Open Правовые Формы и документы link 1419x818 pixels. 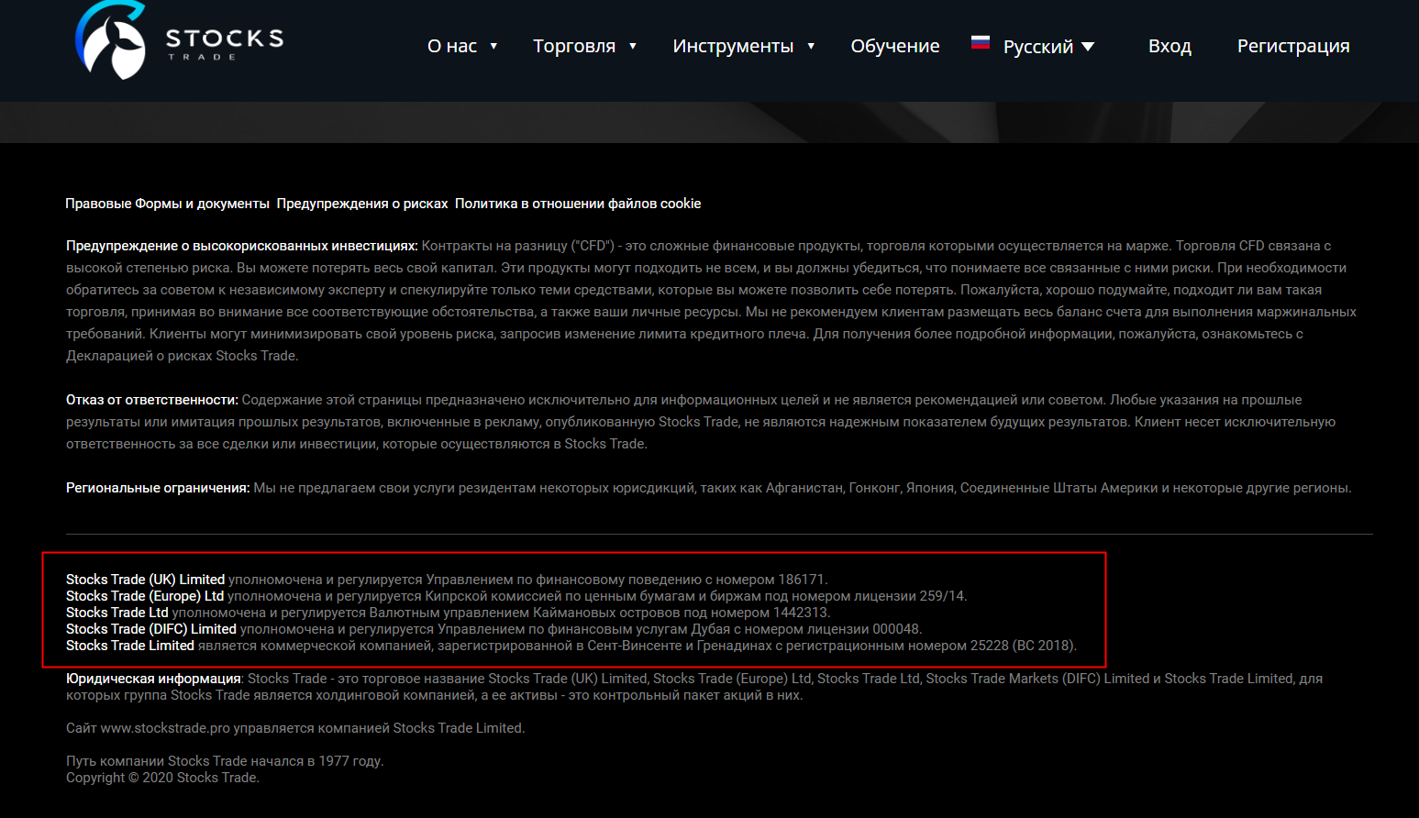pos(167,204)
